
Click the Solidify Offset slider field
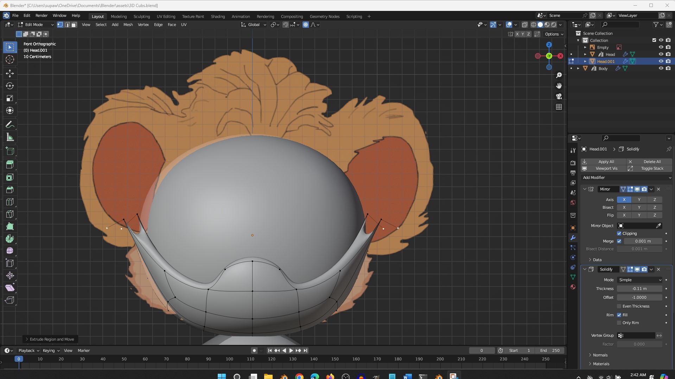639,297
